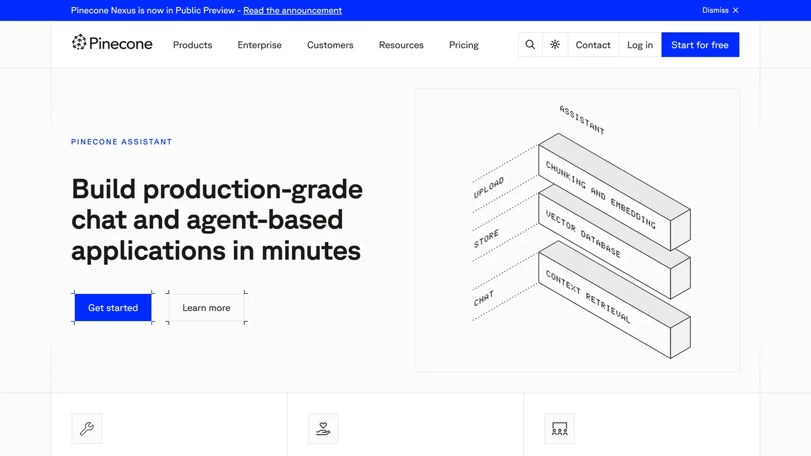Toggle light/dark theme sun icon
The image size is (811, 456).
coord(555,45)
